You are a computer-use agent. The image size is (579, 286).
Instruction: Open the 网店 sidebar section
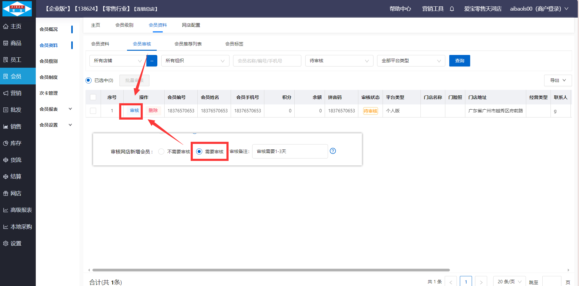pyautogui.click(x=16, y=193)
